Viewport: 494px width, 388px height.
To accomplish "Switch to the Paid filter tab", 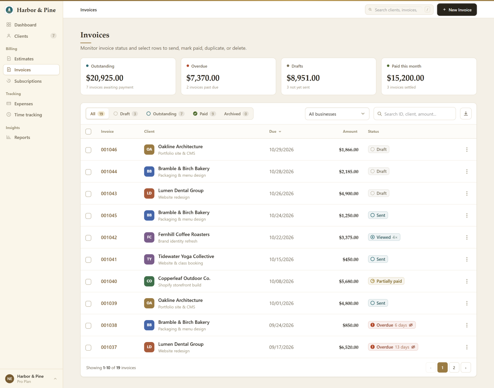I will tap(204, 114).
